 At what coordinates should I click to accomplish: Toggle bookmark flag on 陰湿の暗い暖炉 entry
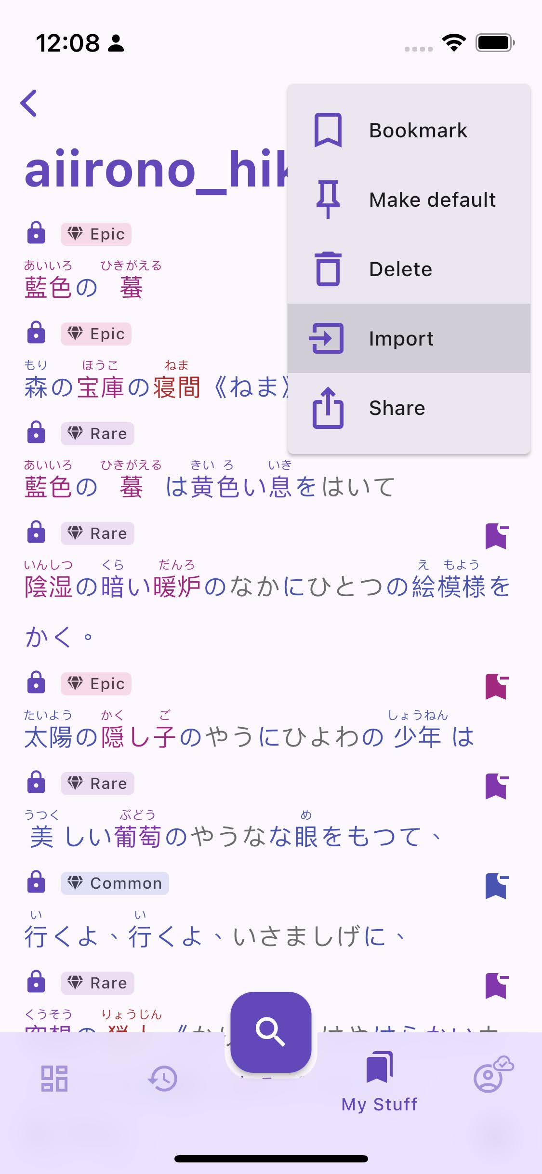click(x=496, y=536)
